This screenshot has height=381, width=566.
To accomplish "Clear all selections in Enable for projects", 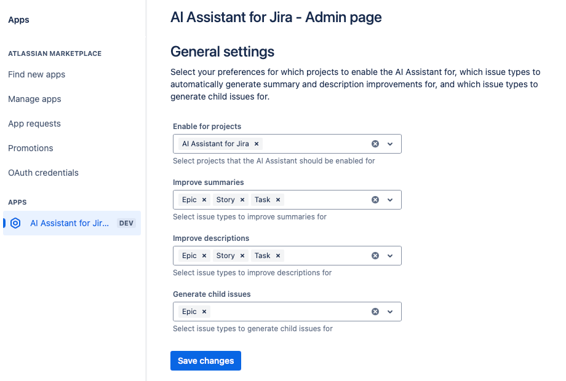I will [x=375, y=144].
